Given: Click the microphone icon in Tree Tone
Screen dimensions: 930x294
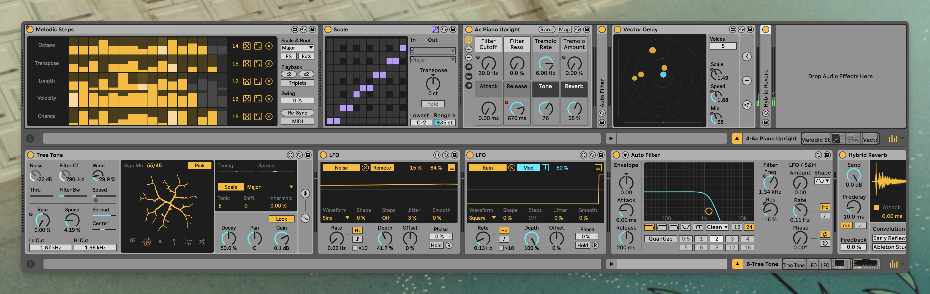Looking at the screenshot, I should [305, 194].
